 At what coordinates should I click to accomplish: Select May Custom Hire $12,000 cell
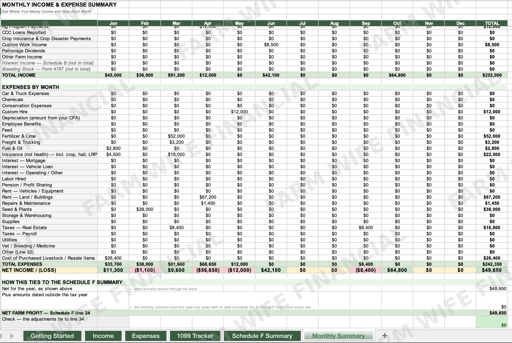coord(239,112)
